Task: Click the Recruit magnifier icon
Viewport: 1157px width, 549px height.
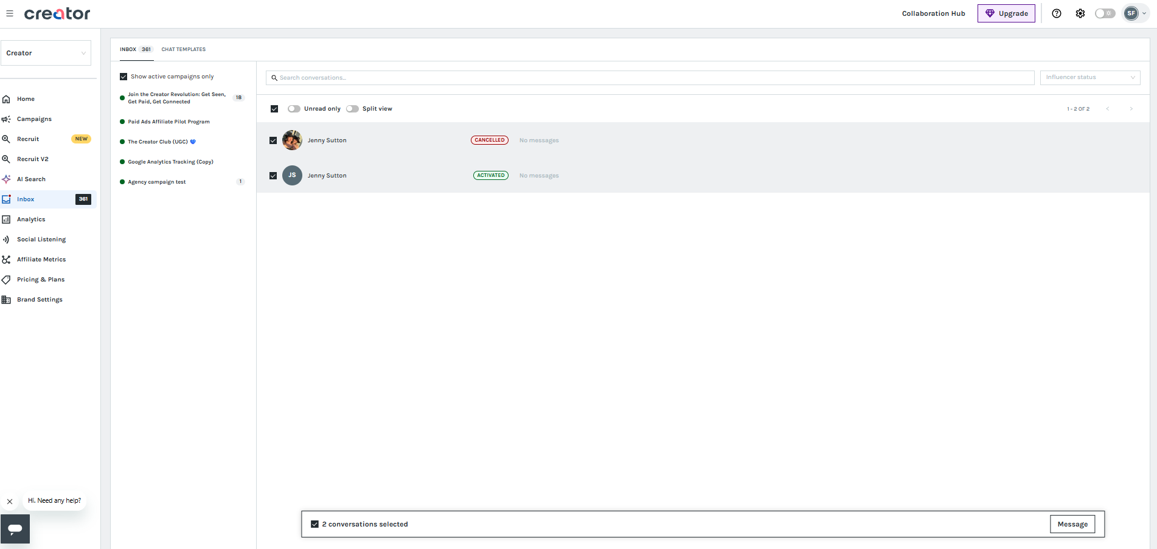Action: (x=6, y=139)
